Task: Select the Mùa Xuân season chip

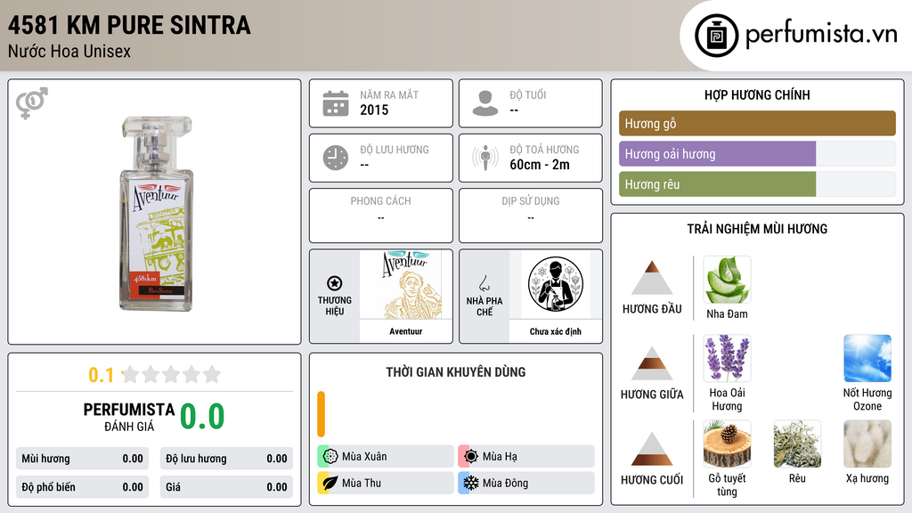Action: click(x=386, y=456)
